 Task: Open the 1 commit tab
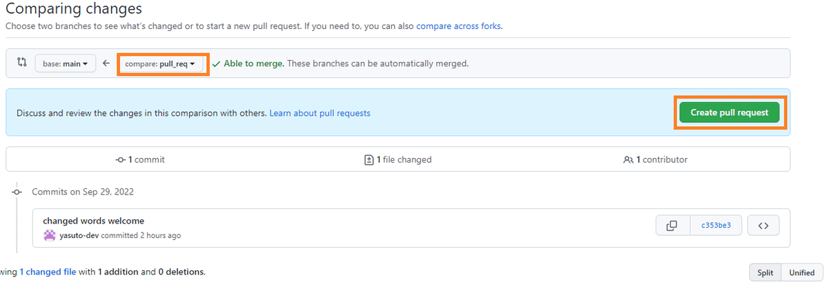click(x=141, y=159)
